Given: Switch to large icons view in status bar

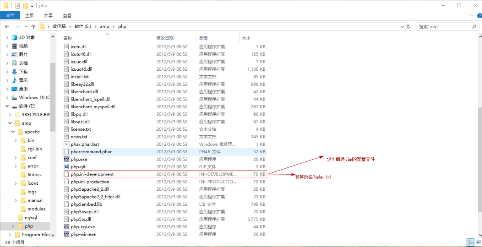Looking at the screenshot, I should [478, 242].
